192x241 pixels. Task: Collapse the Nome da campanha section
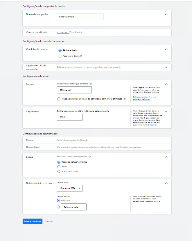(166, 14)
